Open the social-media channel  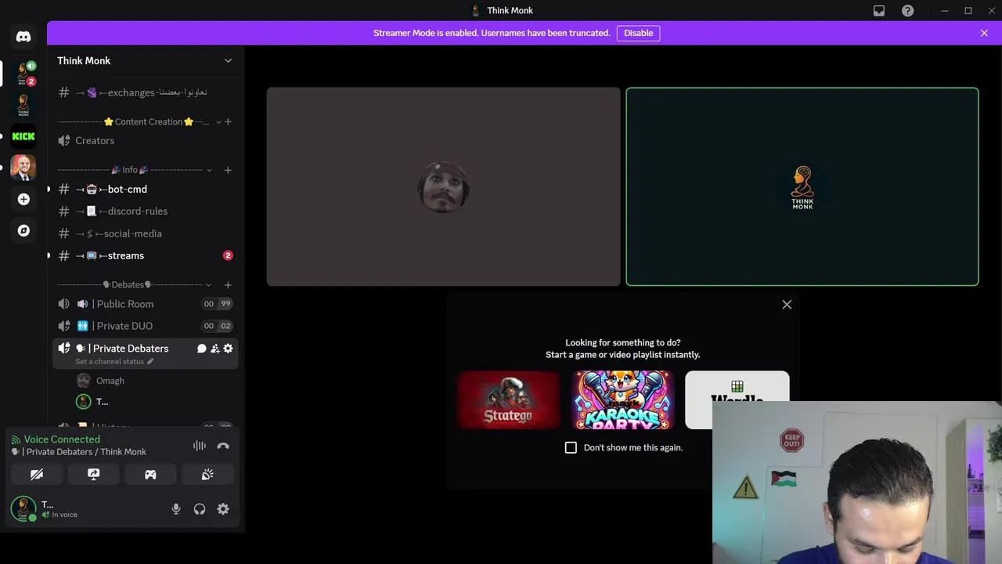(x=145, y=233)
